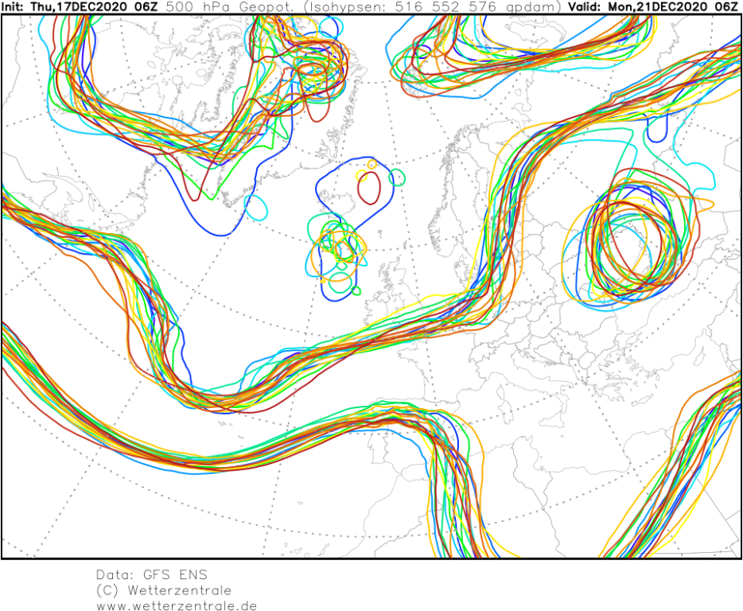Click the Init Thu,17DEC2020 06Z label

[x=78, y=6]
